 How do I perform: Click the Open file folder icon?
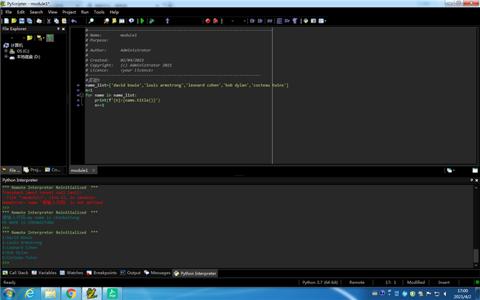click(14, 21)
